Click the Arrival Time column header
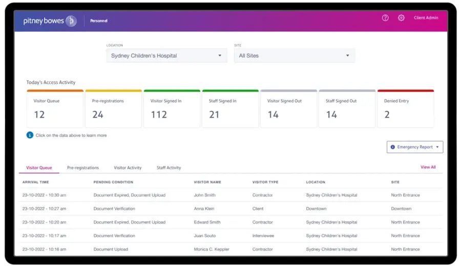The image size is (461, 267). click(x=35, y=182)
